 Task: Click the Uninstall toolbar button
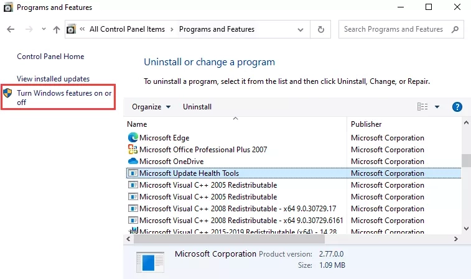click(x=197, y=107)
